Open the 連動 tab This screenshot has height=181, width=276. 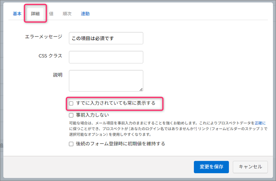click(85, 14)
